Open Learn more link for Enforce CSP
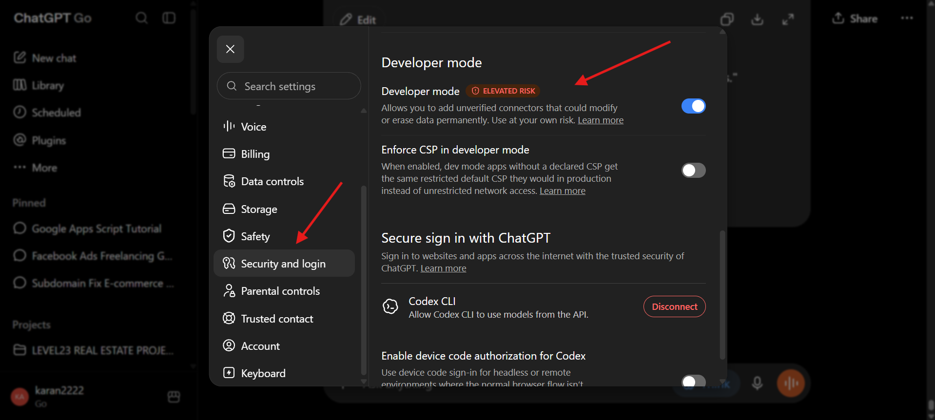Viewport: 935px width, 420px height. pyautogui.click(x=563, y=191)
